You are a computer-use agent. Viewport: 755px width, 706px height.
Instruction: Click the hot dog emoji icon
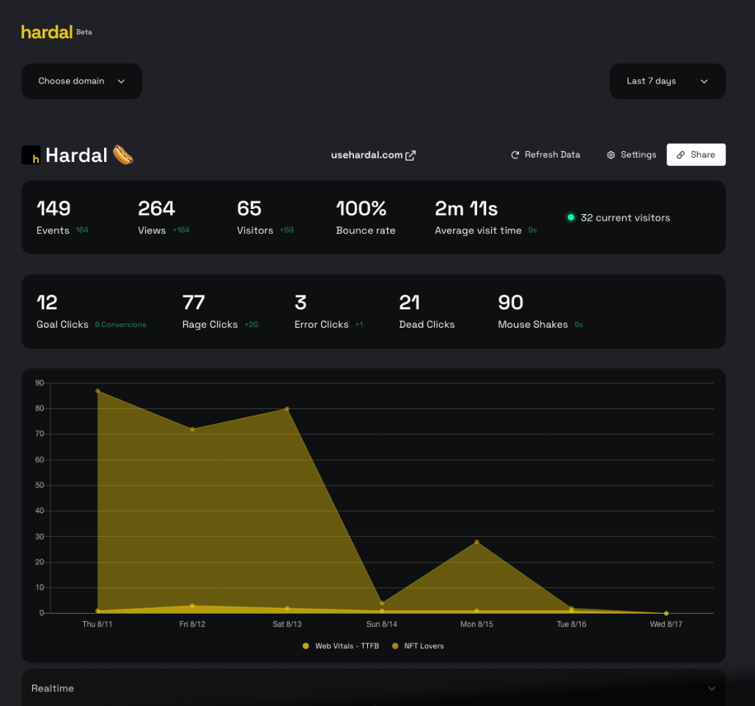[x=123, y=155]
